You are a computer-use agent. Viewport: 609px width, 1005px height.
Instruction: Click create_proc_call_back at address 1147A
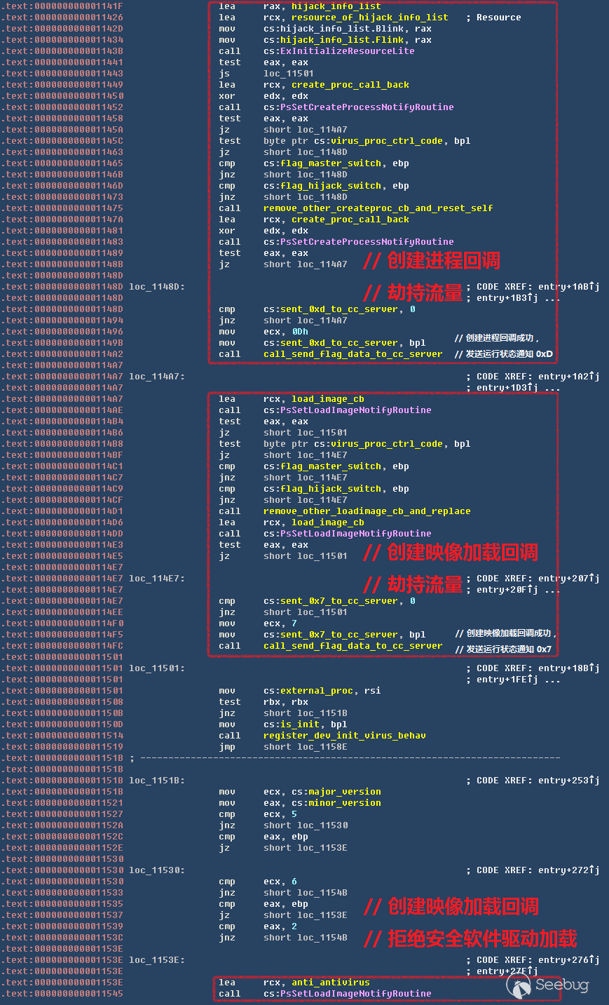[350, 220]
